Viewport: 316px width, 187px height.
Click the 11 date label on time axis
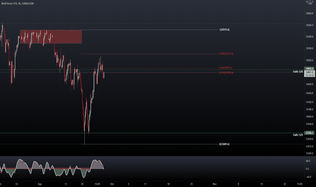coord(145,184)
